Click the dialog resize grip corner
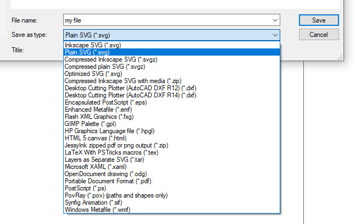 tap(340, 57)
